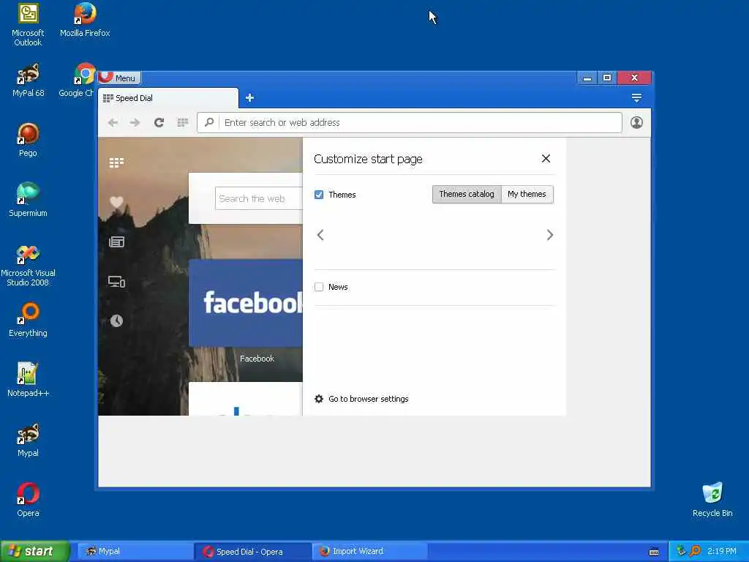Reload the page with refresh icon

click(159, 123)
